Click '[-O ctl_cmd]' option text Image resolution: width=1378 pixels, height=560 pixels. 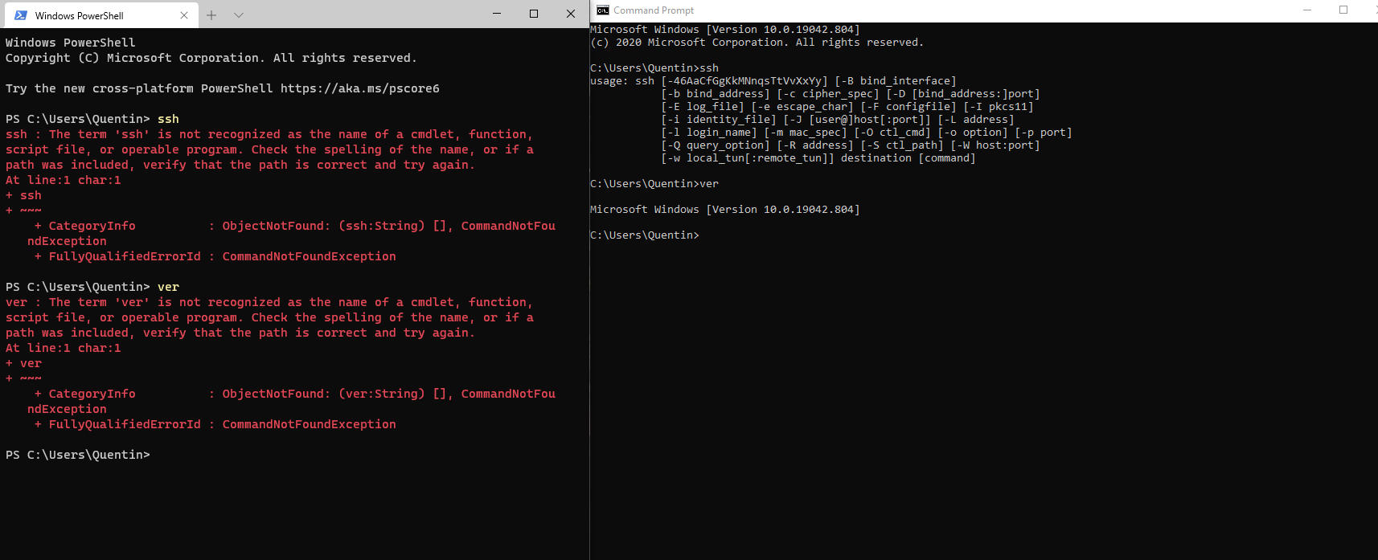(892, 133)
